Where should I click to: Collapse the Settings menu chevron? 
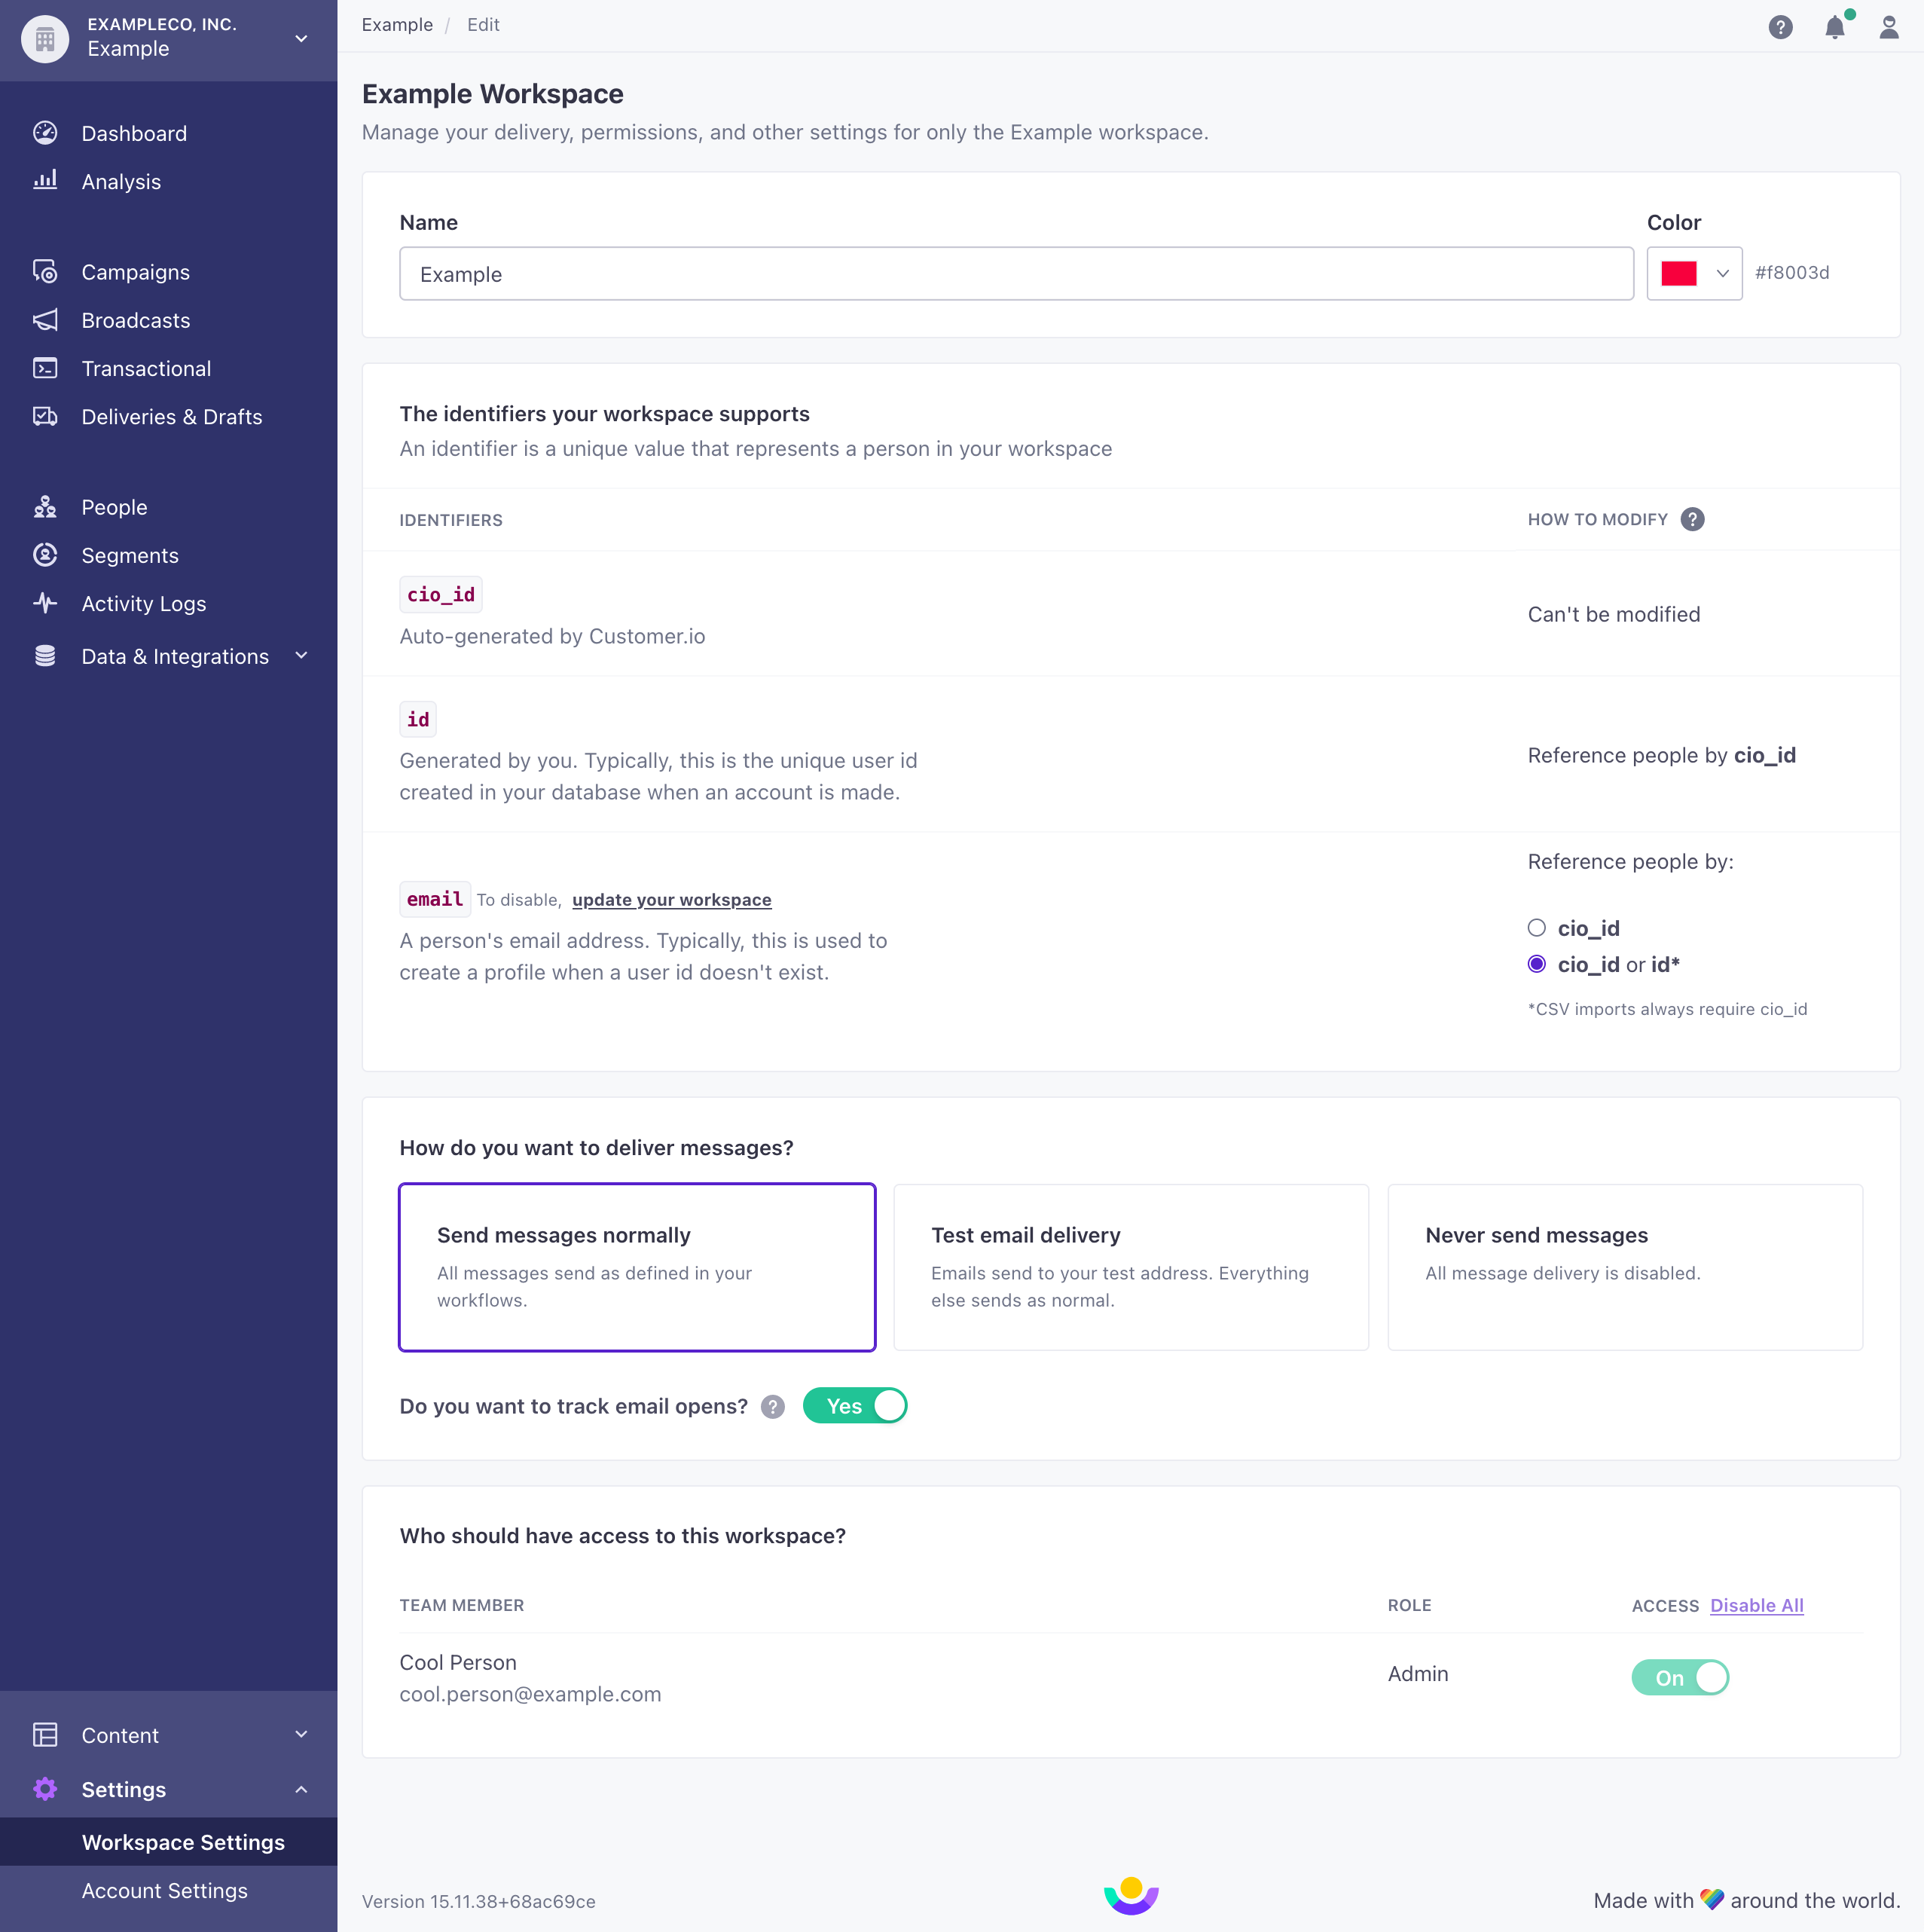(301, 1789)
